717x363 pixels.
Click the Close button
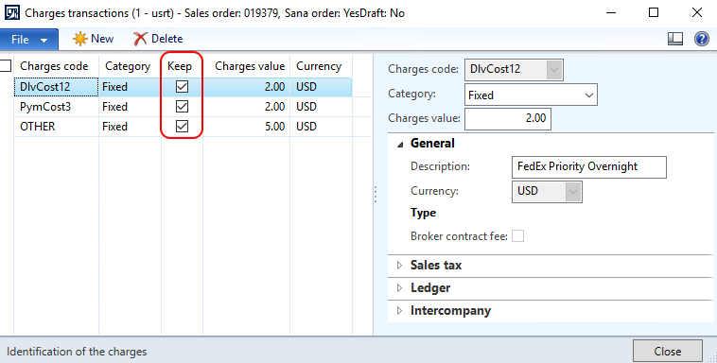click(x=668, y=351)
